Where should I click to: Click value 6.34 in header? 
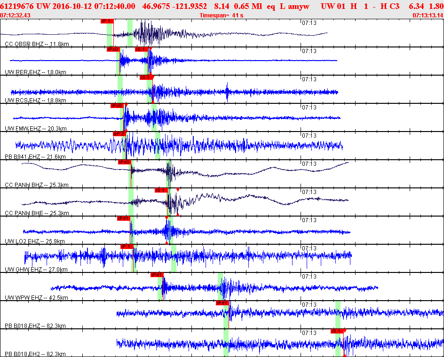[417, 6]
